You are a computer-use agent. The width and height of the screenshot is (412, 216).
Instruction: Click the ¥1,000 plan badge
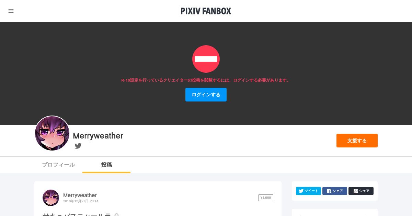coord(266,198)
